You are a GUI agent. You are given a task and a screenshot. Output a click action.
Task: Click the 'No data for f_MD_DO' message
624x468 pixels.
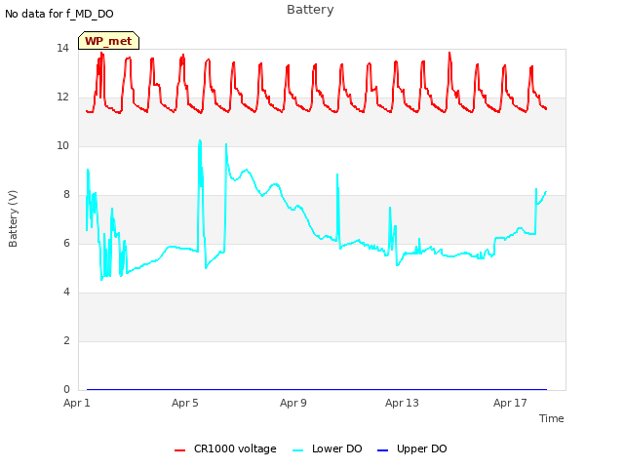click(59, 14)
